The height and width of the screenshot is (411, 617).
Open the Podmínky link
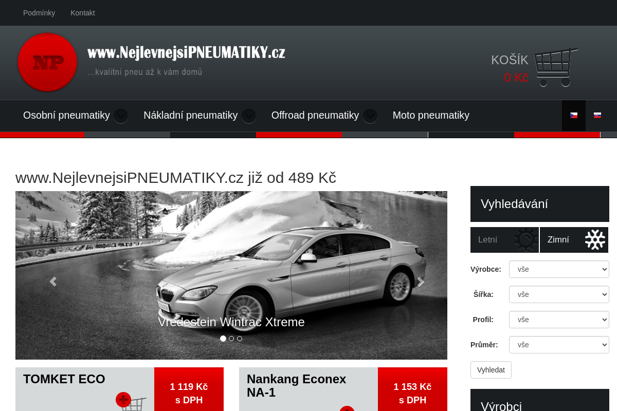(x=39, y=13)
